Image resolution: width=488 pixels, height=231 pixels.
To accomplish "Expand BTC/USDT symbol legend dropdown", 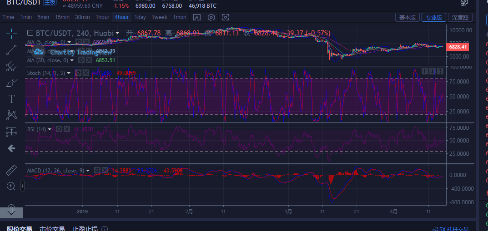I will [x=117, y=33].
